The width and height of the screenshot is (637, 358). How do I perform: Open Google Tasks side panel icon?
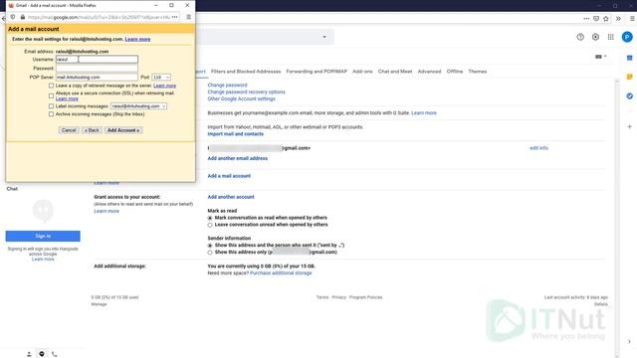tap(629, 95)
